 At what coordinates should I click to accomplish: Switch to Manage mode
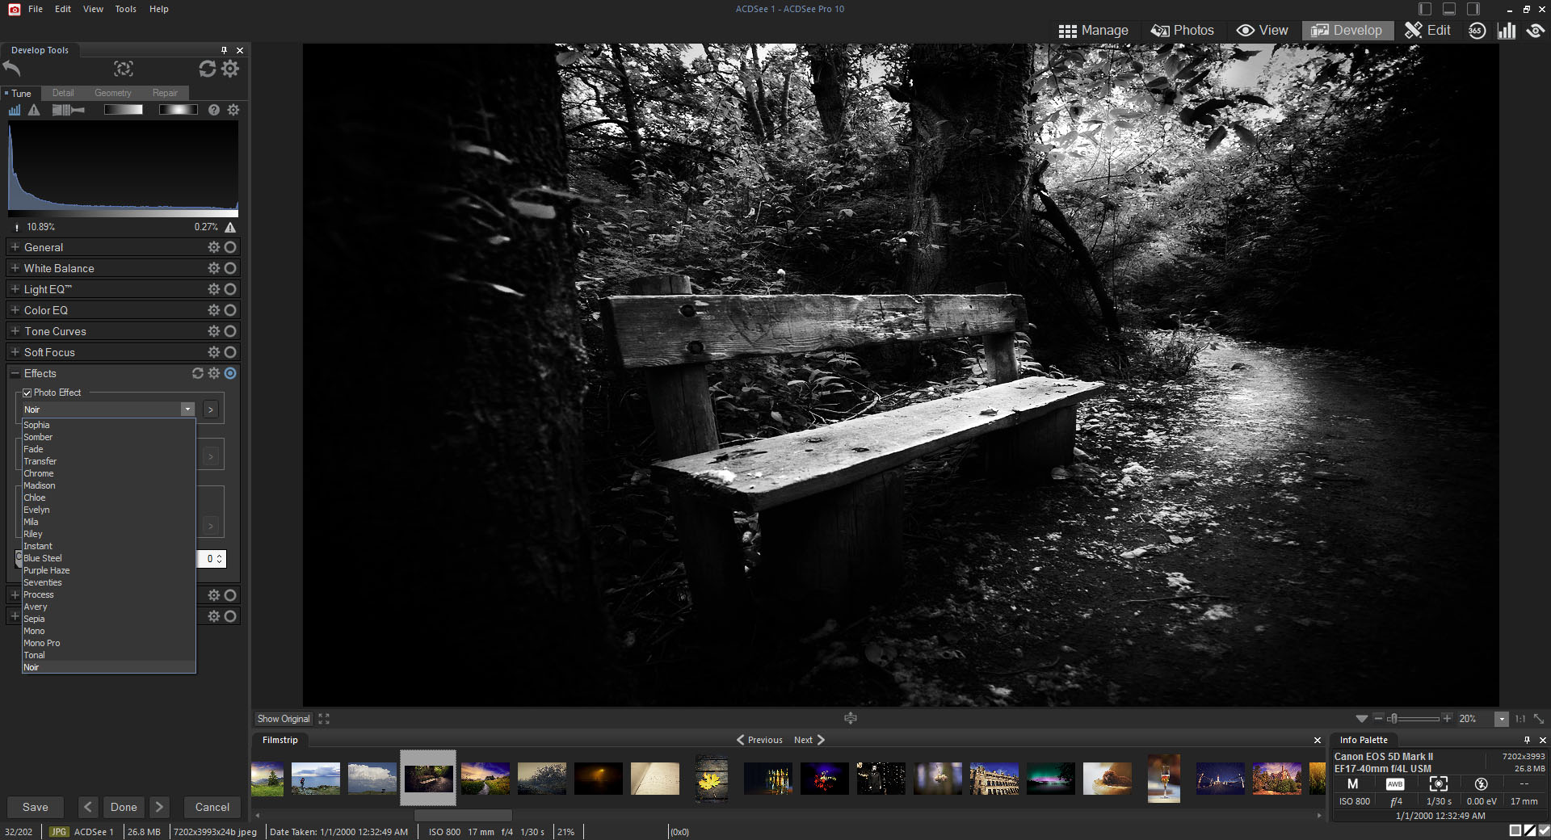pos(1094,31)
